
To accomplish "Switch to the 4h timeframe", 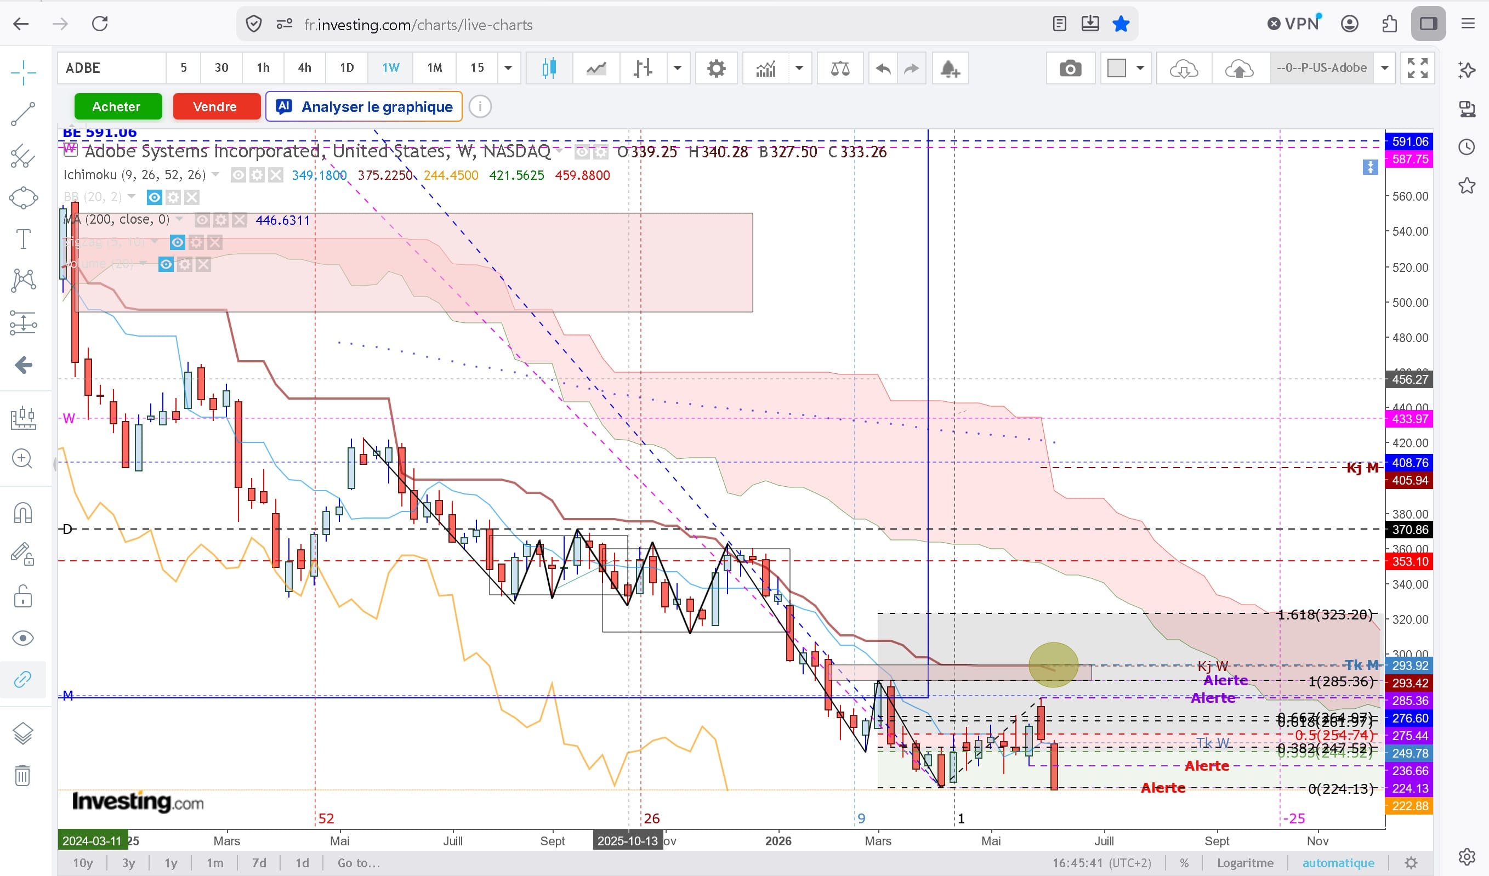I will point(304,68).
